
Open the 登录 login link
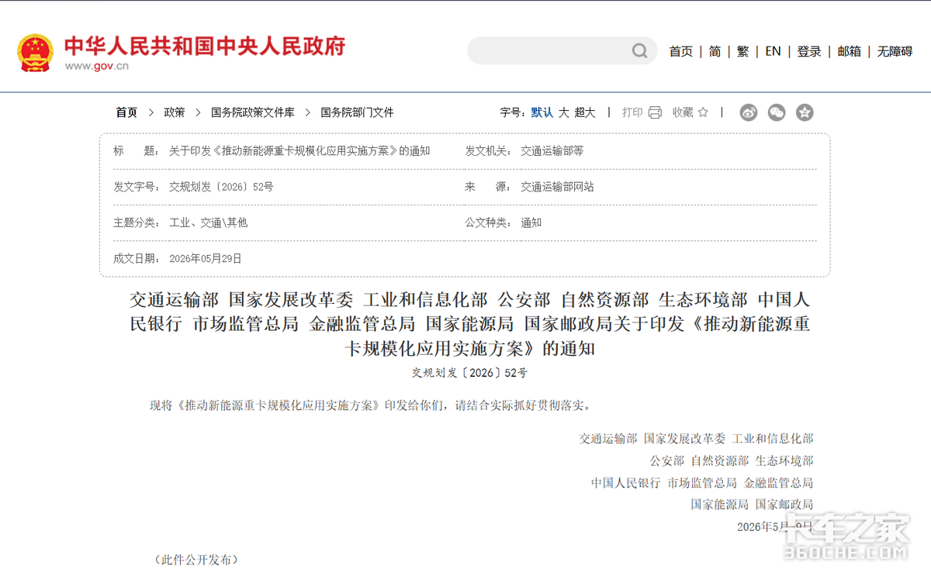click(x=809, y=51)
